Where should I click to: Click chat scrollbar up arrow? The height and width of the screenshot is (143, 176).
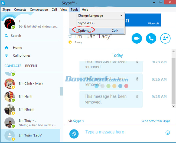173,51
